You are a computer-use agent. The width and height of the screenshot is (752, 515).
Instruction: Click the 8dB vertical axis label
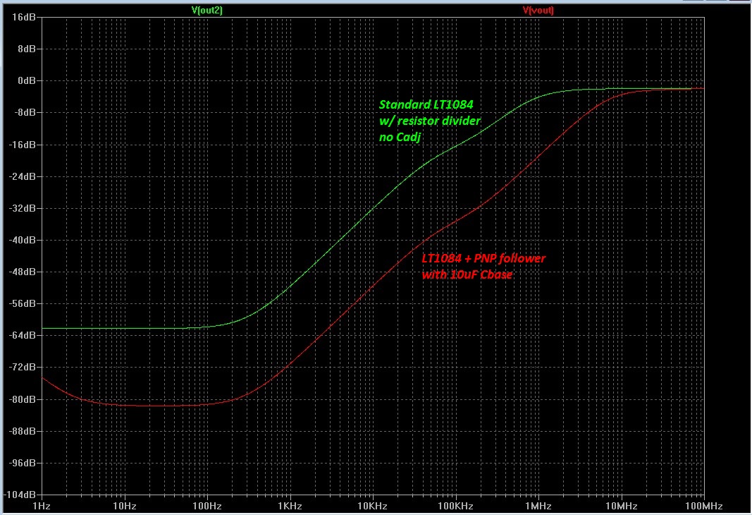(x=27, y=49)
